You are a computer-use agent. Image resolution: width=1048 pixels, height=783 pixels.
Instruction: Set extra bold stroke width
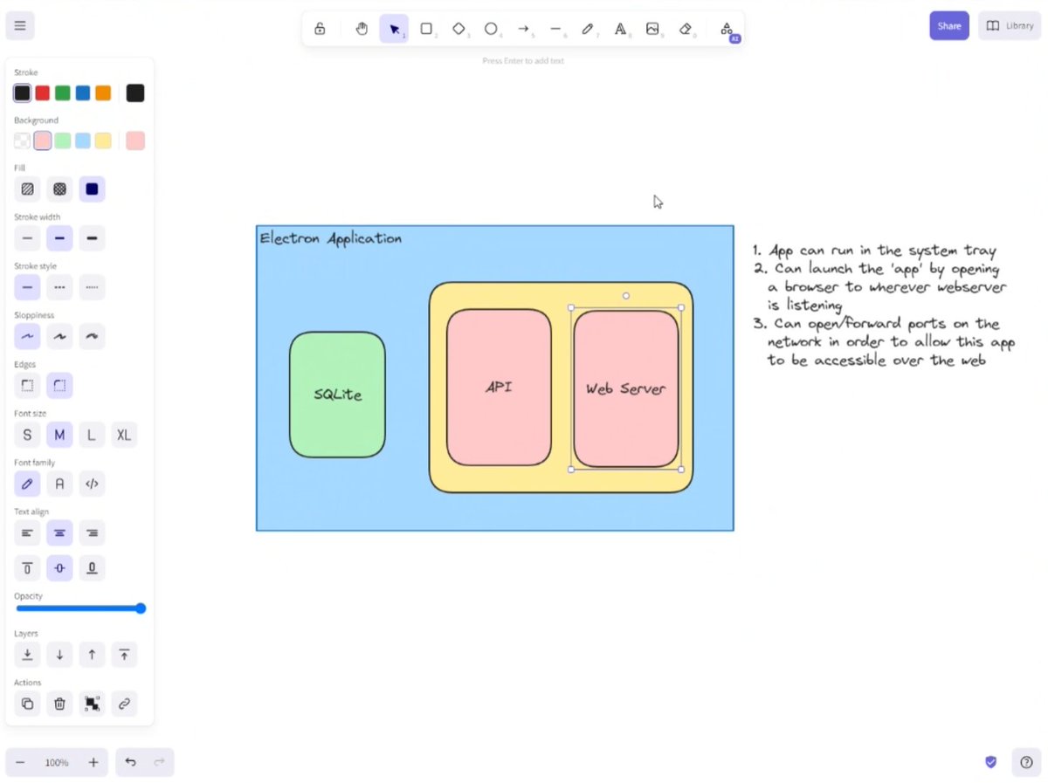[x=92, y=238]
